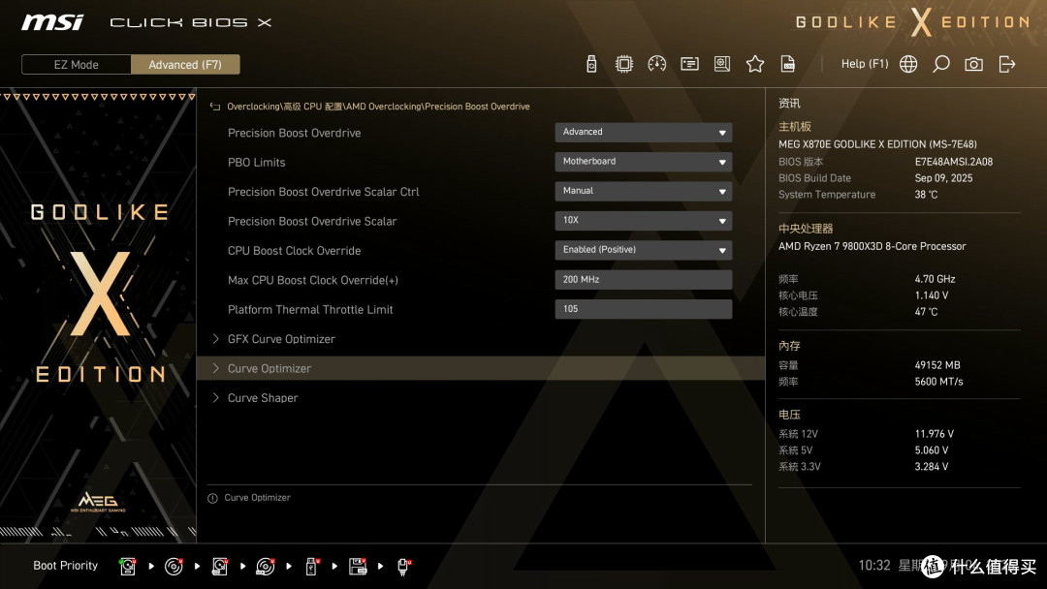This screenshot has width=1047, height=589.
Task: Click the memory speed value 5600 MT/s
Action: (x=938, y=382)
